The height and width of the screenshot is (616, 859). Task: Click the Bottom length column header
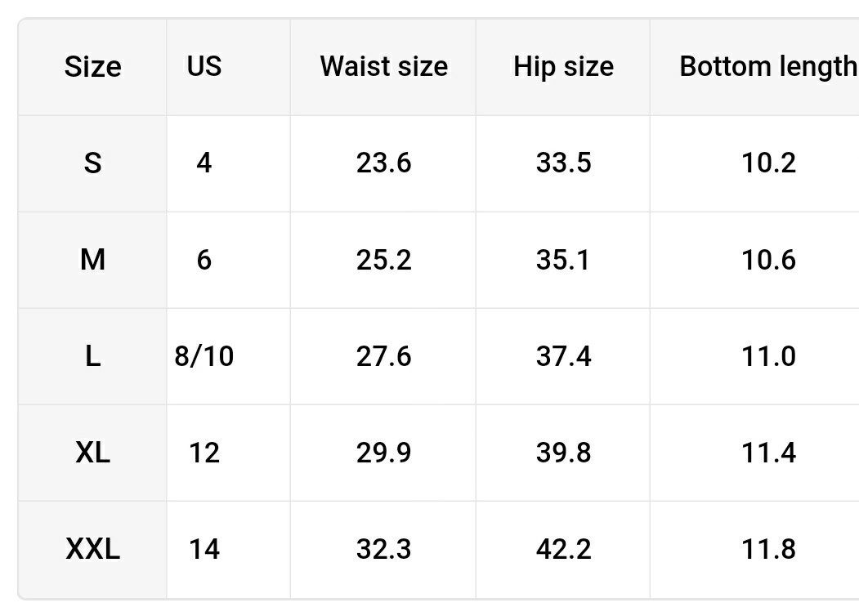click(767, 66)
